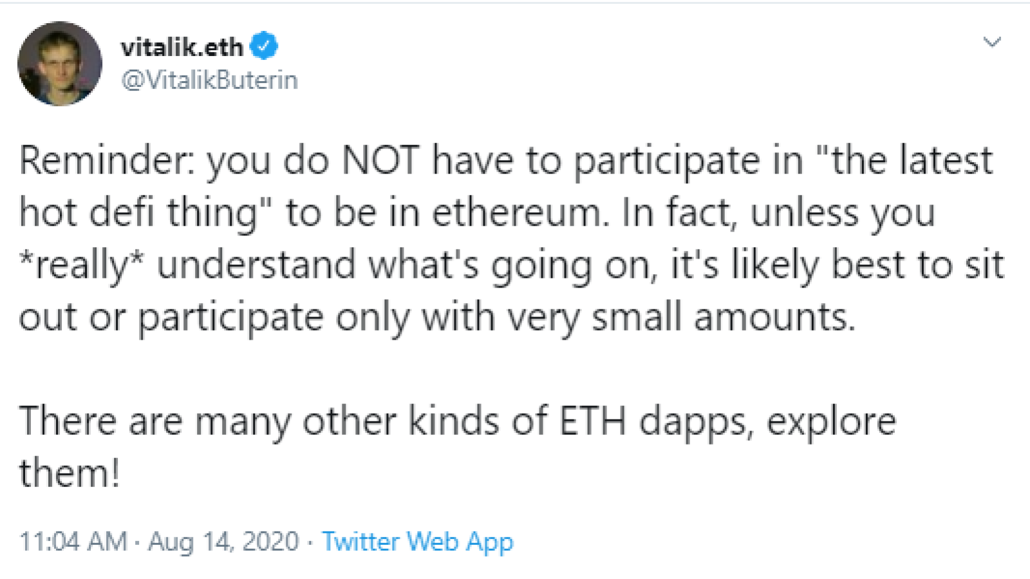Click the word "participate" on first line
This screenshot has width=1030, height=579.
point(666,162)
